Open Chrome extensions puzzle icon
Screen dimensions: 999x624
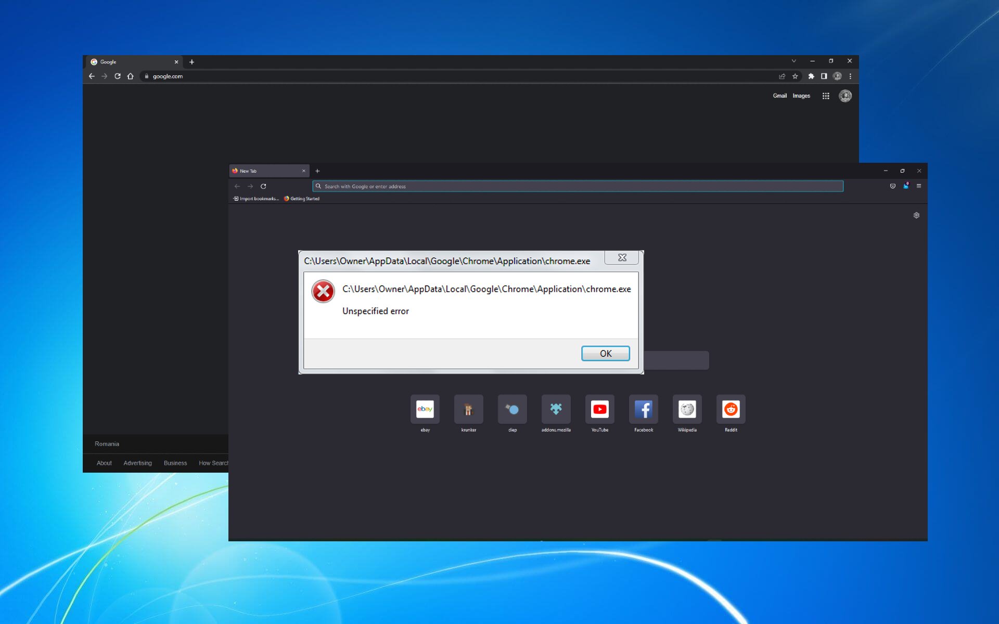click(x=811, y=76)
